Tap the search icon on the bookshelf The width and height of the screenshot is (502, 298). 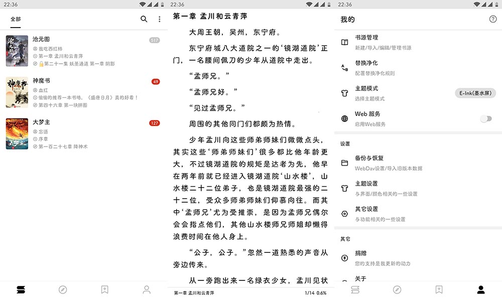coord(143,19)
